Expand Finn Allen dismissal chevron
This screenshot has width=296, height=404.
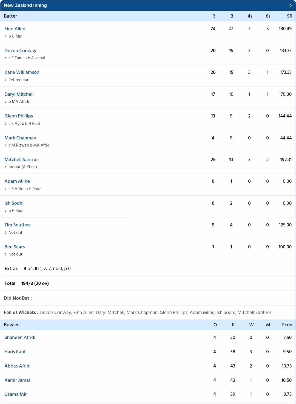tap(6, 37)
